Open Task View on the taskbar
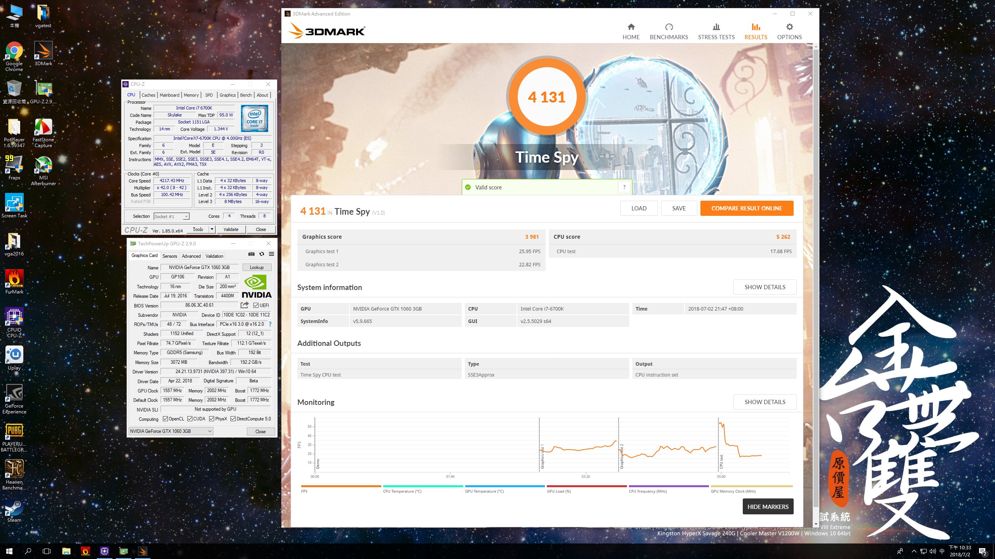 pyautogui.click(x=47, y=551)
